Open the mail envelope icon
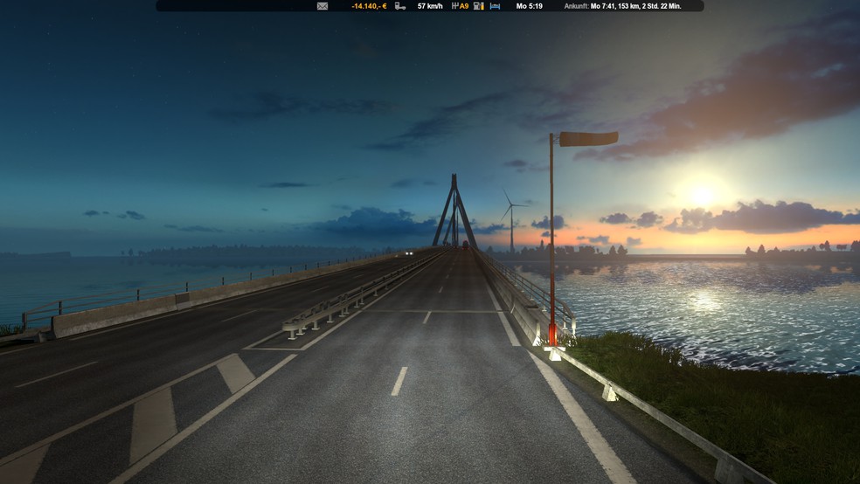This screenshot has width=860, height=484. (322, 6)
